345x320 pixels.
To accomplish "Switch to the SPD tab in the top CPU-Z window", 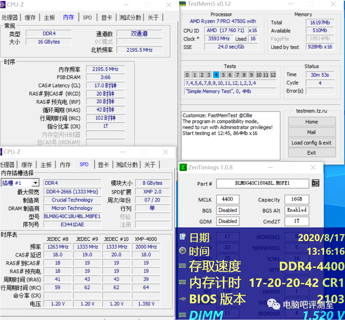I will pos(87,17).
